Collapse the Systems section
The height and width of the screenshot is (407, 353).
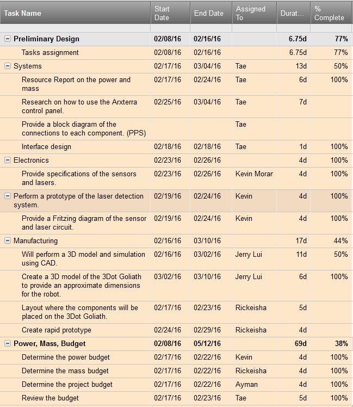coord(8,66)
